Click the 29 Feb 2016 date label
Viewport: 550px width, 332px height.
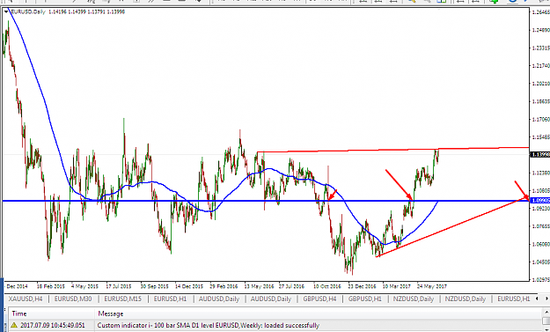(224, 286)
